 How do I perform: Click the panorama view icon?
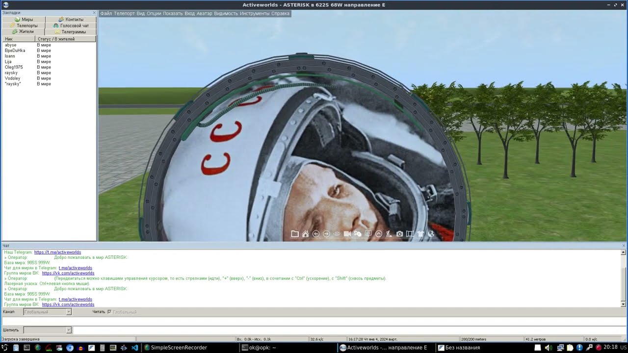[x=410, y=234]
